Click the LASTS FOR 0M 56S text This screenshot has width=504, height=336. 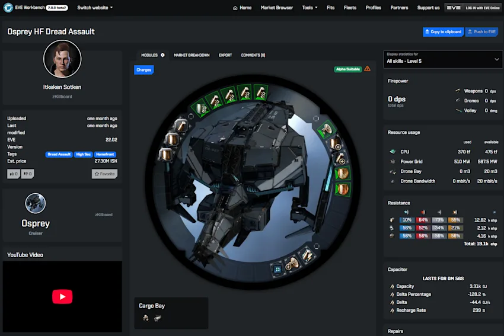(443, 279)
